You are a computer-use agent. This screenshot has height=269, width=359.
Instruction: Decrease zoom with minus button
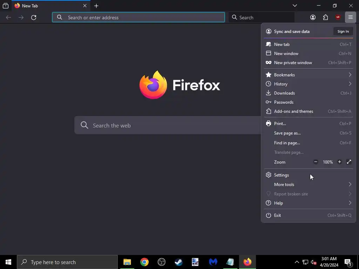(316, 162)
